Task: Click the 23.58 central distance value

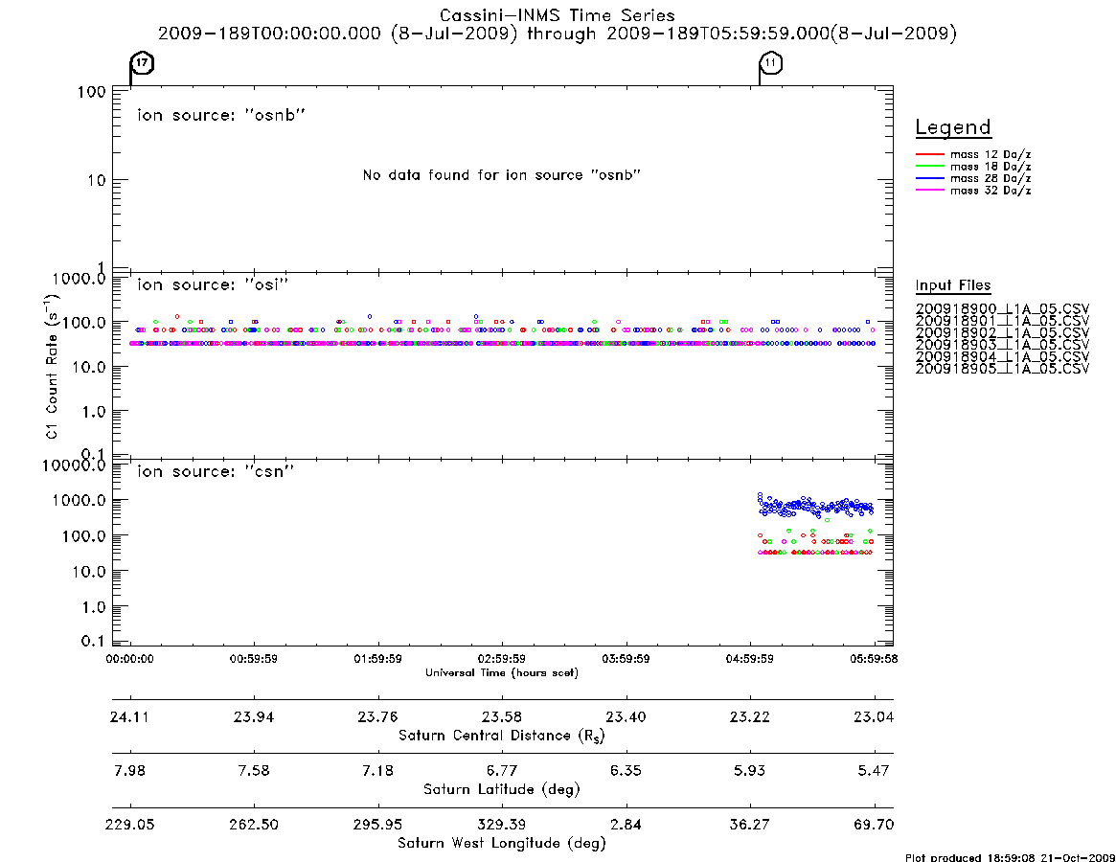Action: (x=502, y=716)
